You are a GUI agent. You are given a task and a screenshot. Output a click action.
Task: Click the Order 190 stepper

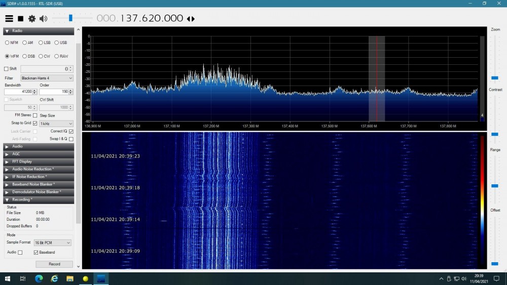point(70,92)
